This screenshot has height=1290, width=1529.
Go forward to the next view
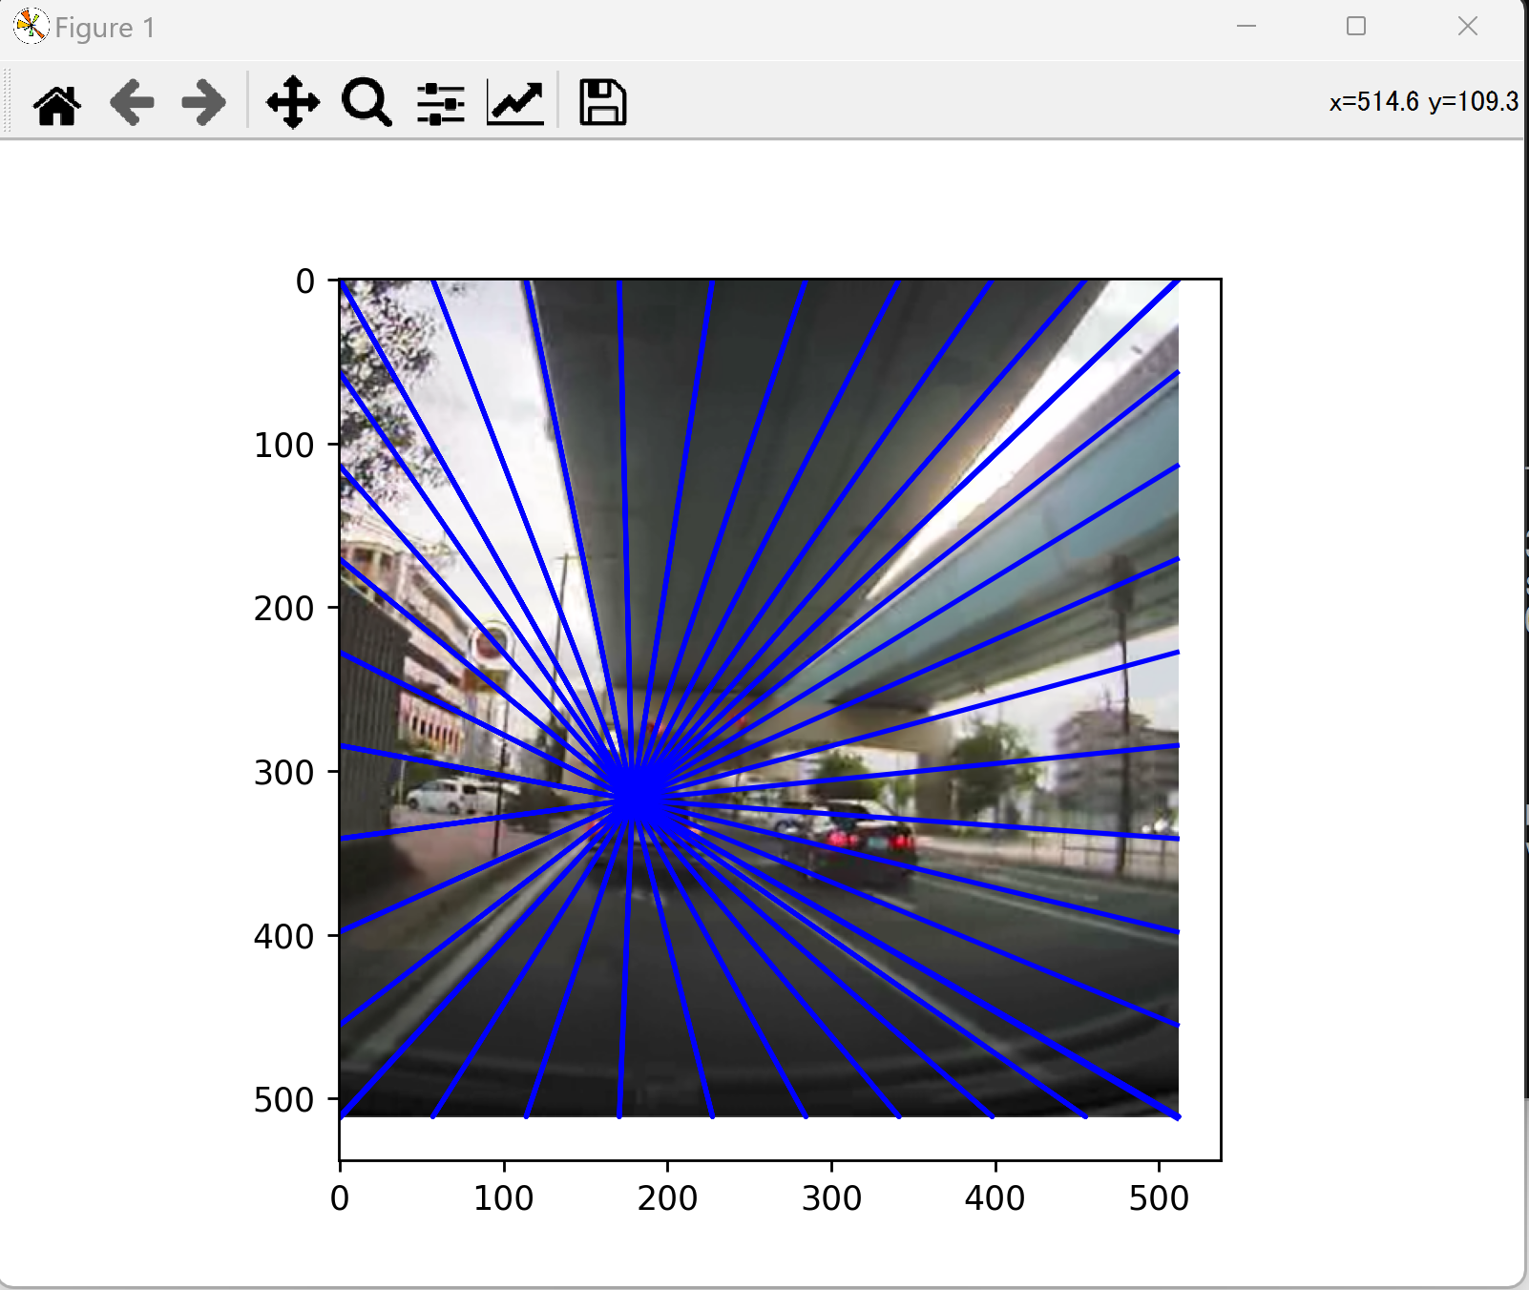(x=203, y=103)
